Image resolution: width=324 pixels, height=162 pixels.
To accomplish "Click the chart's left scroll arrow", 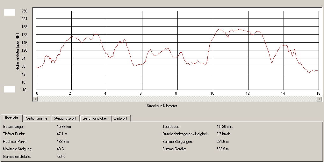I will tap(35, 99).
